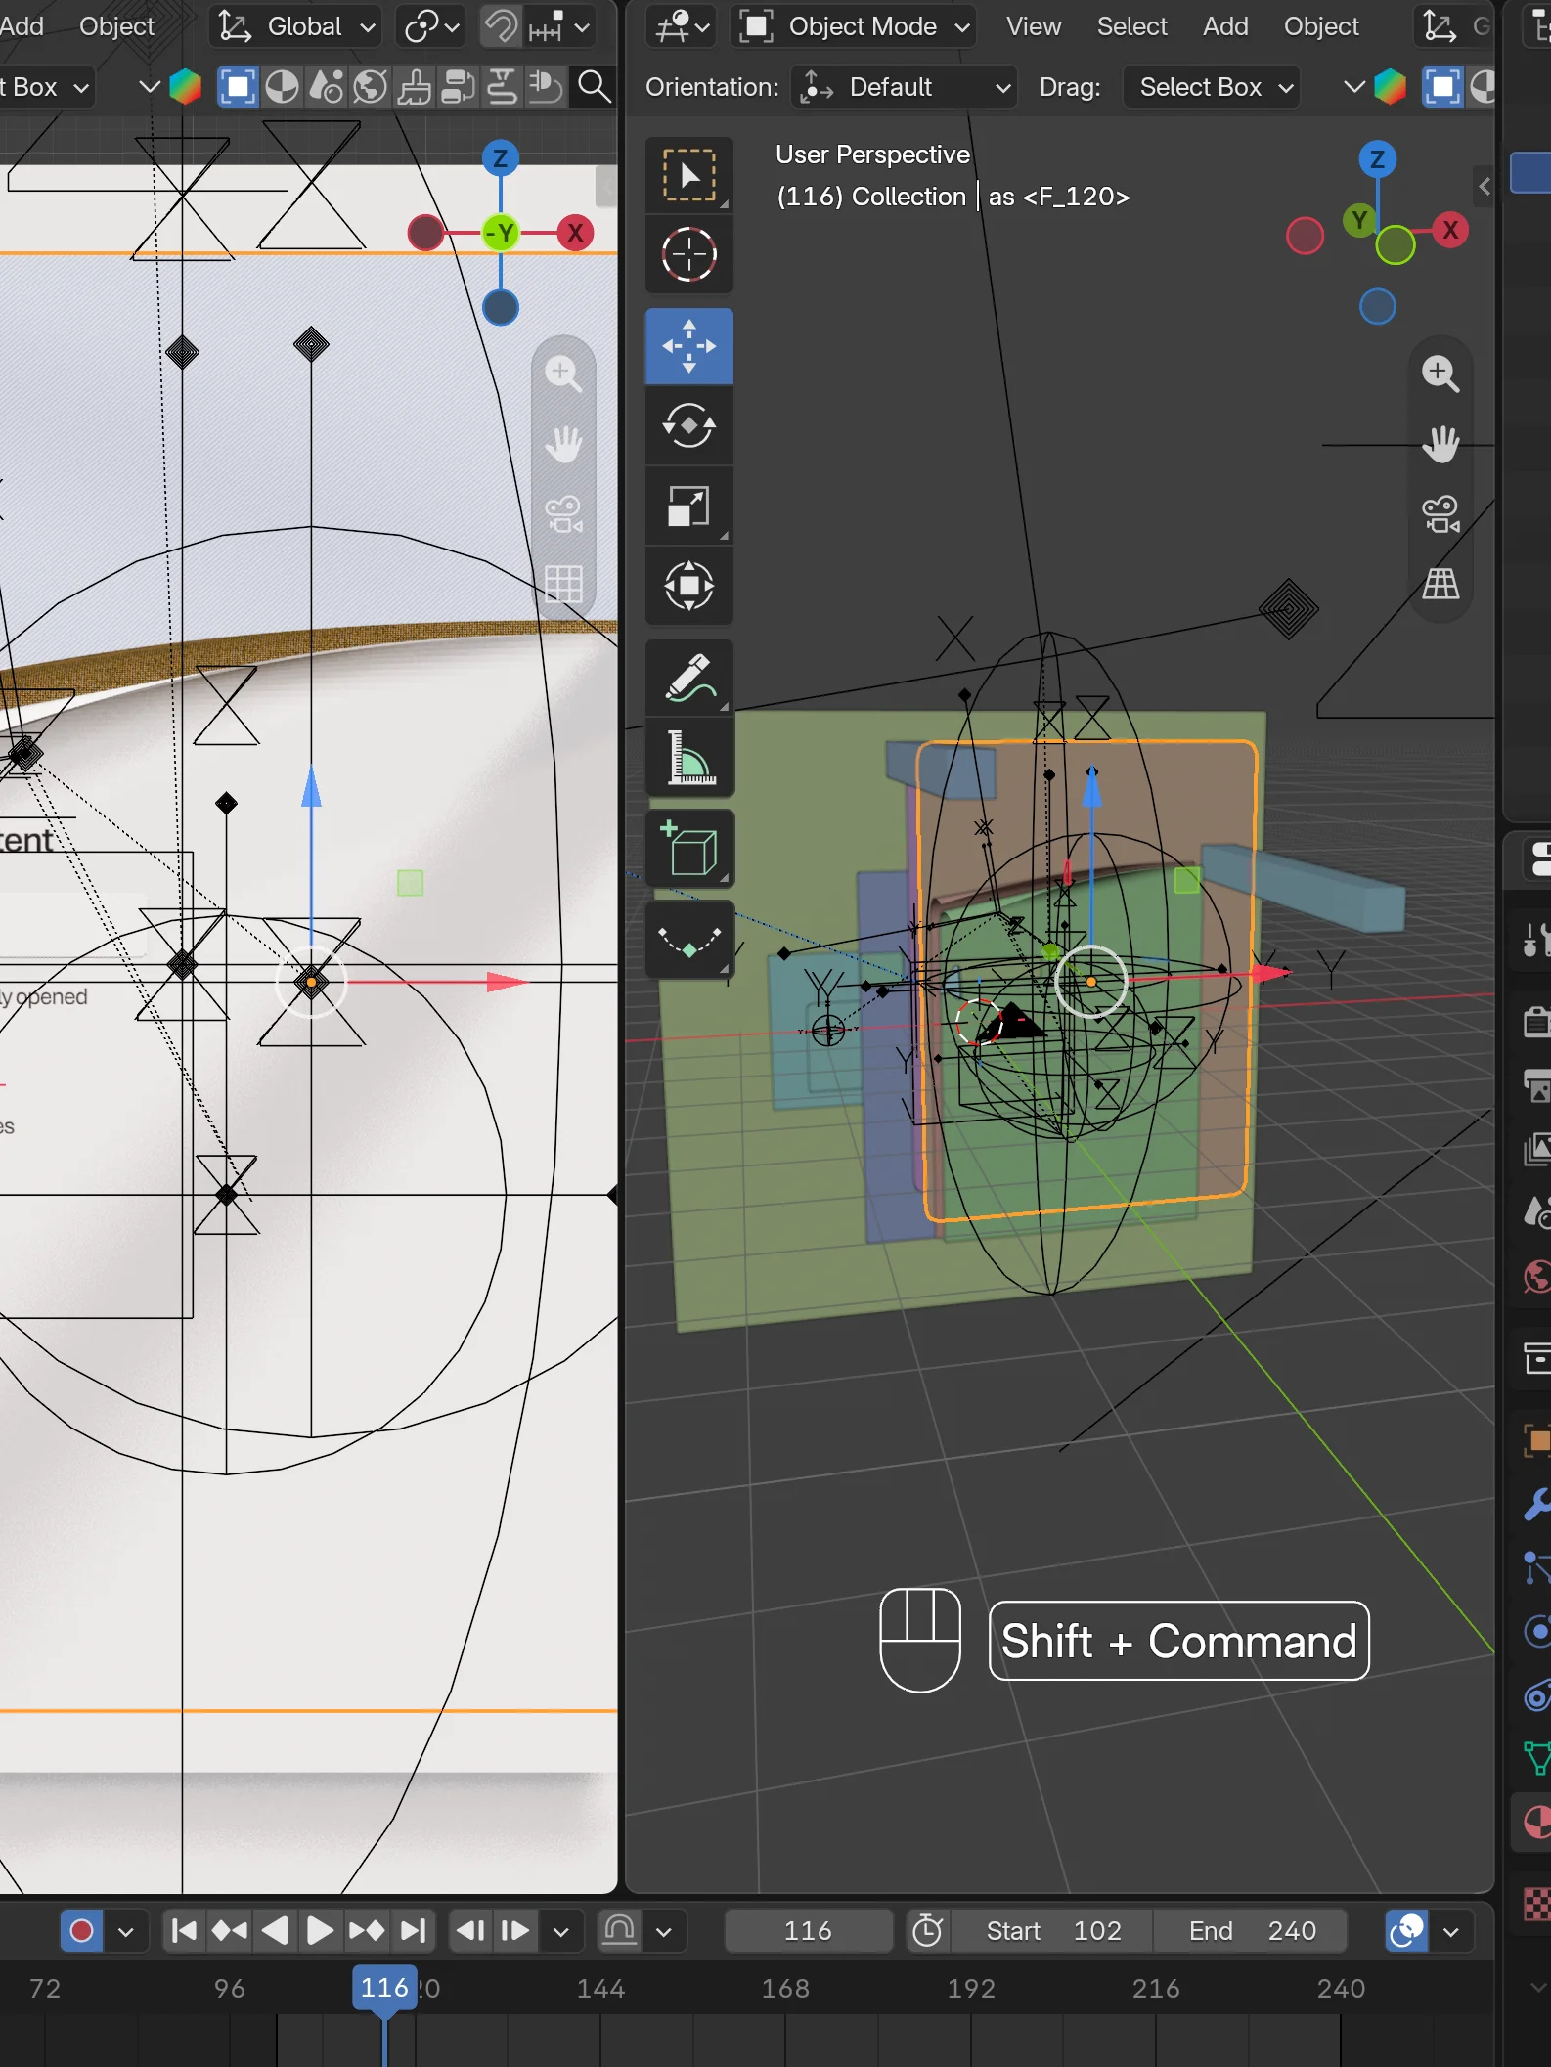Click the zoom magnifier in the right viewport
Screen dimensions: 1551x2067
tap(1440, 373)
